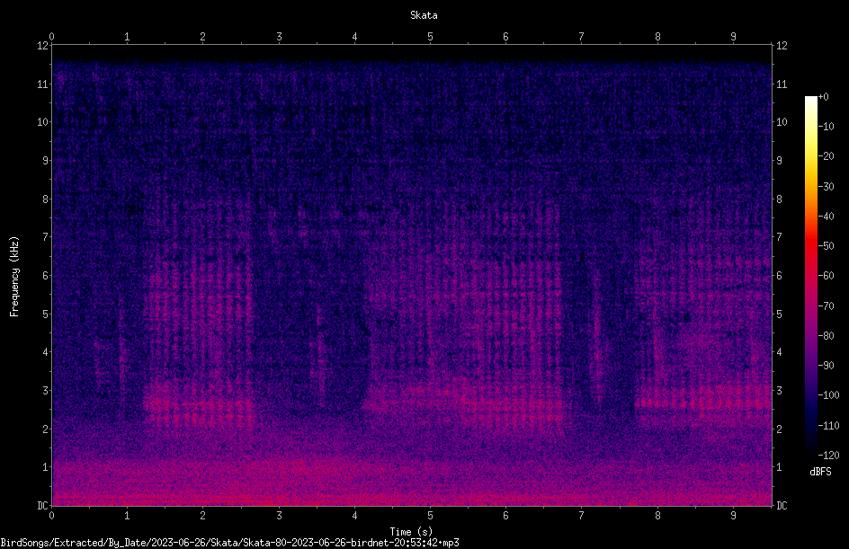Click the "2" tick on the right frequency axis
Viewport: 849px width, 549px height.
(779, 429)
